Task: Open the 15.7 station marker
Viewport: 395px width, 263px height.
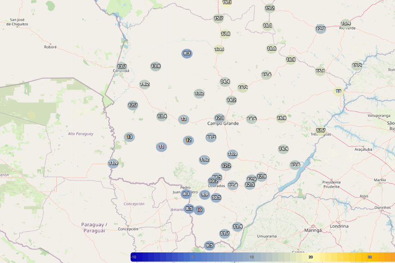Action: (x=218, y=18)
